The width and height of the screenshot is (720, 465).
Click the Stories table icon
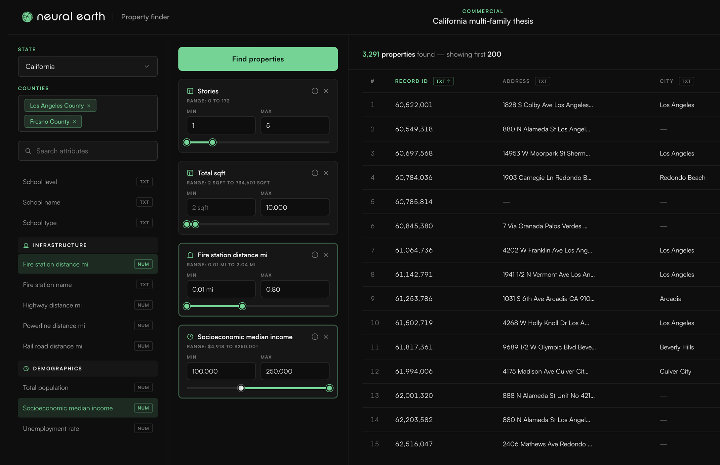(190, 91)
